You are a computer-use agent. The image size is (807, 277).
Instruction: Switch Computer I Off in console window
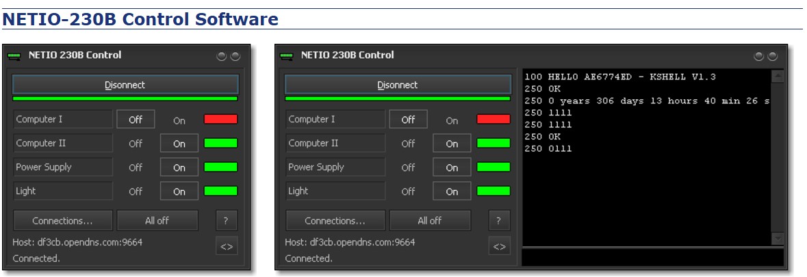tap(408, 120)
